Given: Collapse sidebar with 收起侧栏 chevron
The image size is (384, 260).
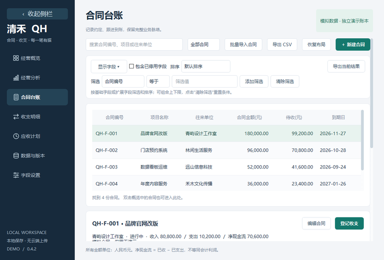Looking at the screenshot, I should pyautogui.click(x=23, y=14).
